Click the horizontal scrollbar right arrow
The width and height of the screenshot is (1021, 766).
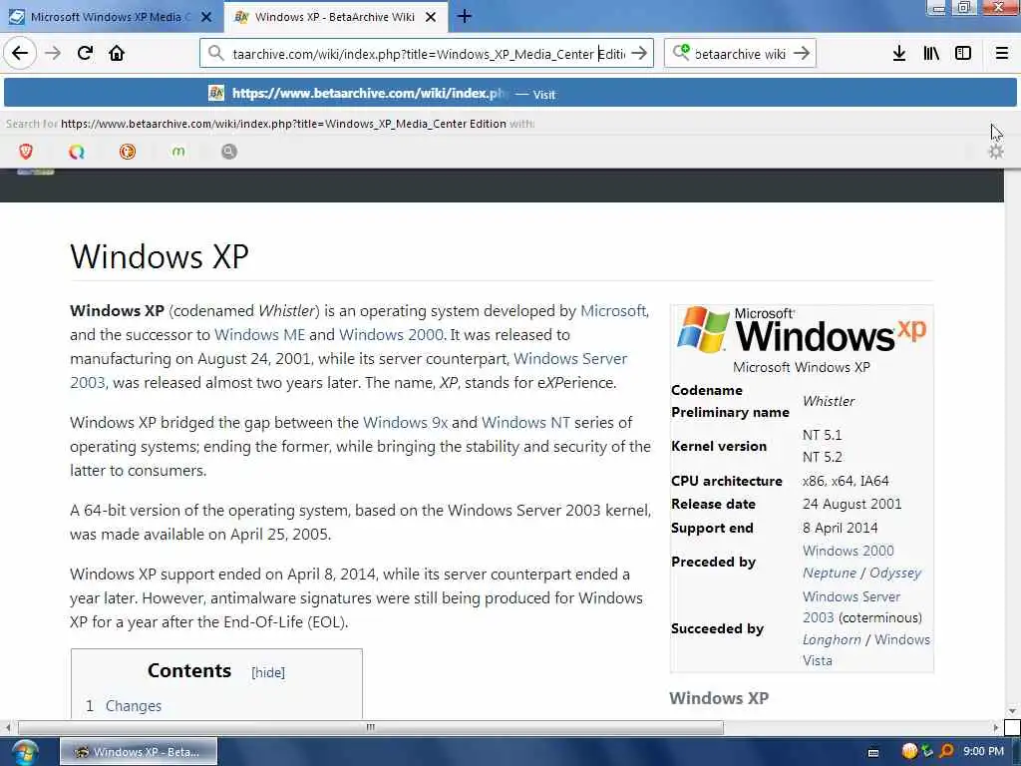[x=995, y=727]
